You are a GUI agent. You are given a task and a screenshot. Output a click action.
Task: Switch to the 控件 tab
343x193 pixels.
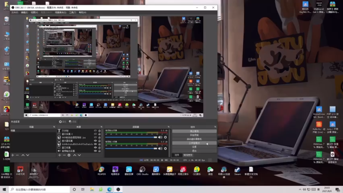(x=177, y=155)
